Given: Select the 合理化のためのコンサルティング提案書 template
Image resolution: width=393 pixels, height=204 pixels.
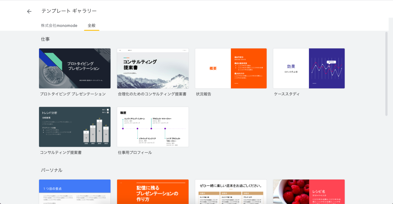Looking at the screenshot, I should coord(153,68).
